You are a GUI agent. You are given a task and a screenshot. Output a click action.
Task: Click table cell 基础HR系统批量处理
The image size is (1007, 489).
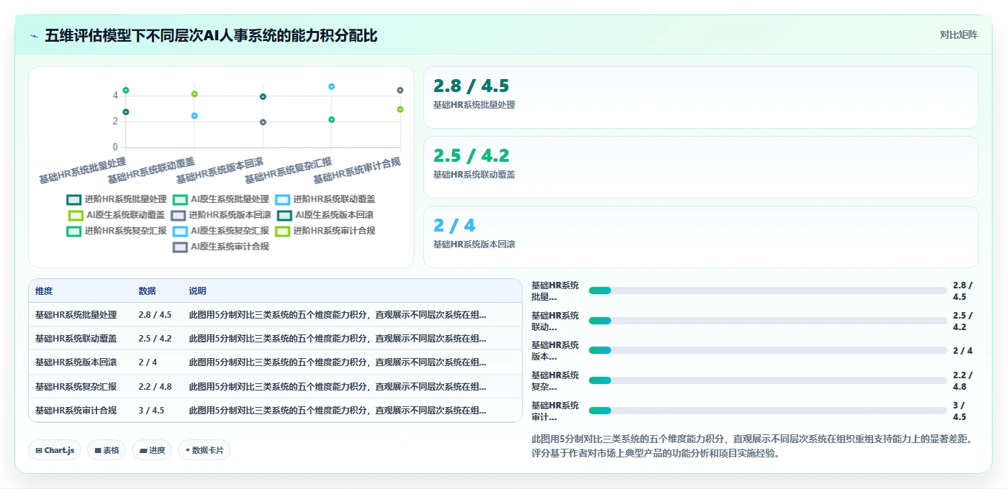click(x=76, y=315)
